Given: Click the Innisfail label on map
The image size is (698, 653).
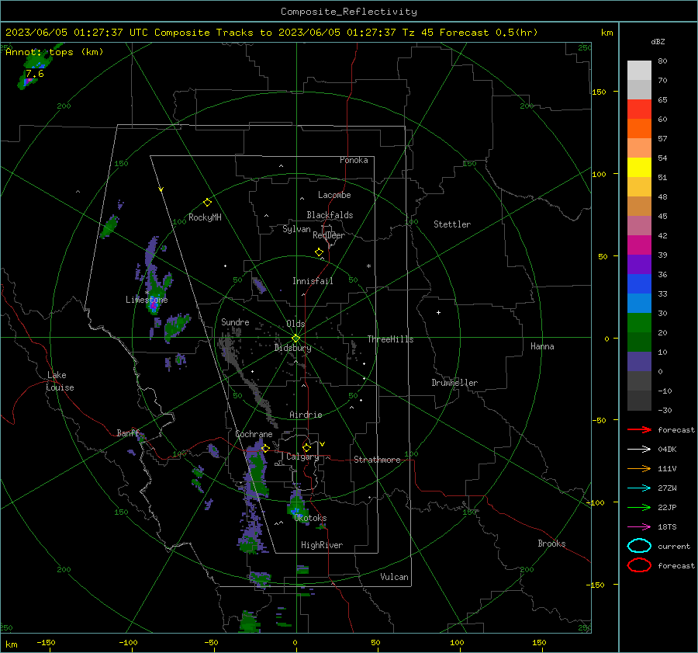Looking at the screenshot, I should pos(313,281).
